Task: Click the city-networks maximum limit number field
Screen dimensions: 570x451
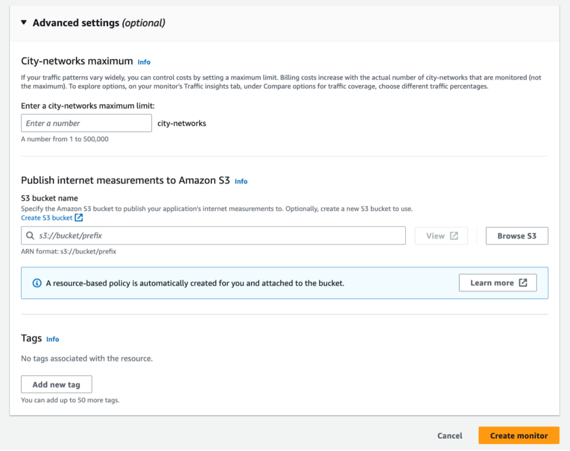Action: (86, 123)
